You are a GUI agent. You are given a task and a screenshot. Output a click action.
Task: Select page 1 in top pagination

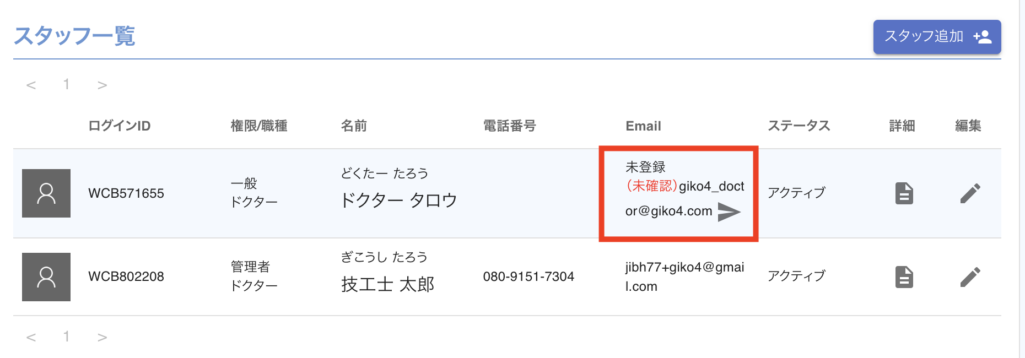coord(66,84)
